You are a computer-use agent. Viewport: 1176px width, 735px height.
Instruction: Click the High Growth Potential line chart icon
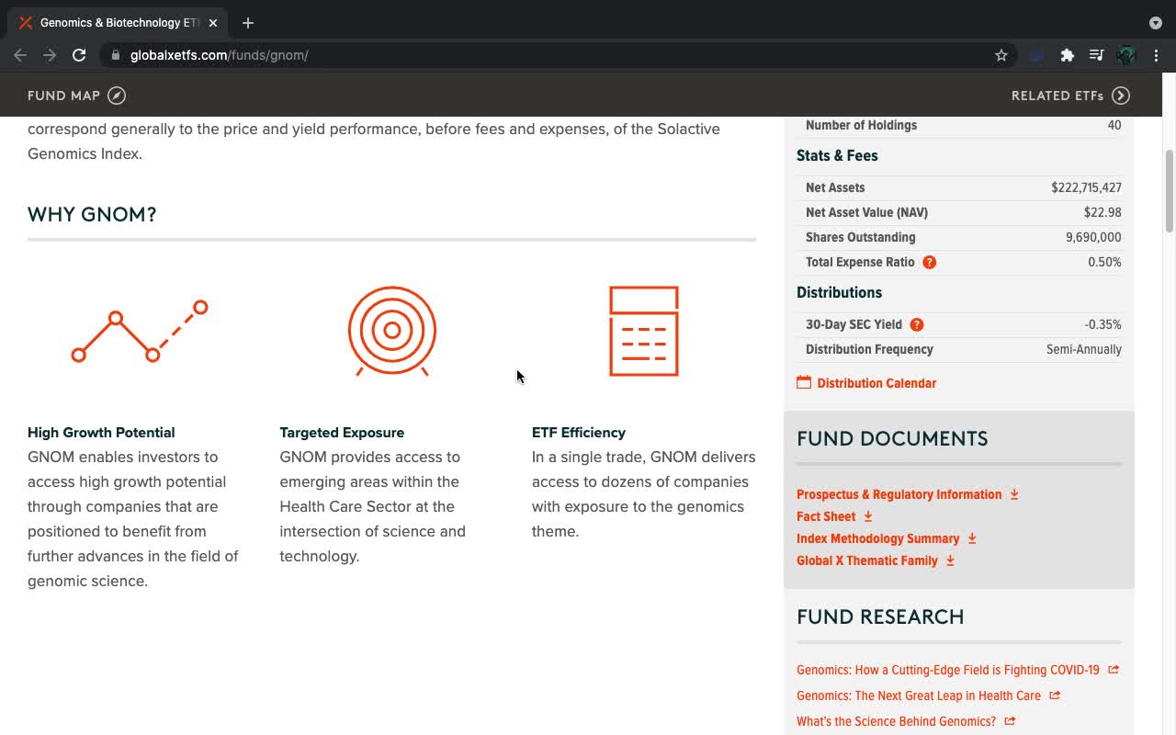(x=140, y=331)
